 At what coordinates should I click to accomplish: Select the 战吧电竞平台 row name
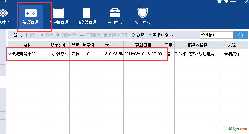tap(24, 54)
